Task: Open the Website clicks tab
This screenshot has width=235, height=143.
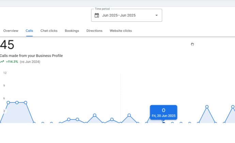Action: click(121, 31)
